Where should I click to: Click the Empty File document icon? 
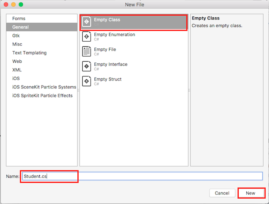(86, 52)
